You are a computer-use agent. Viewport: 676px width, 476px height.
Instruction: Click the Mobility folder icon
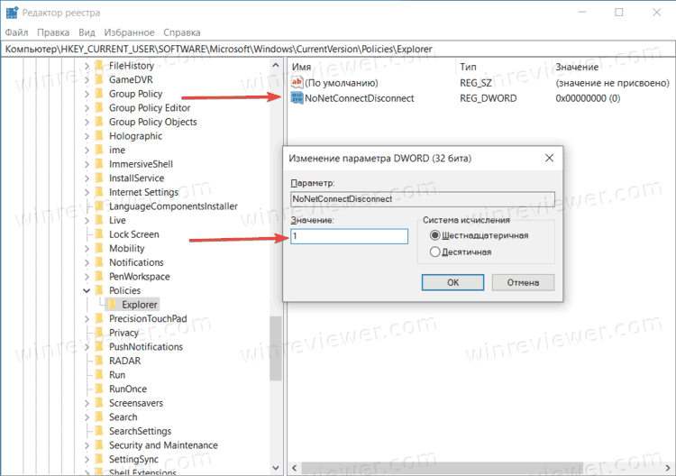click(99, 248)
